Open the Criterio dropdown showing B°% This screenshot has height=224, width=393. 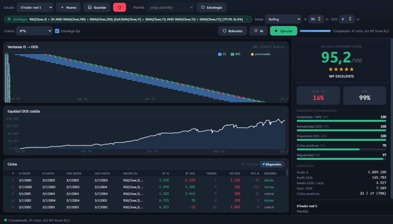click(34, 31)
